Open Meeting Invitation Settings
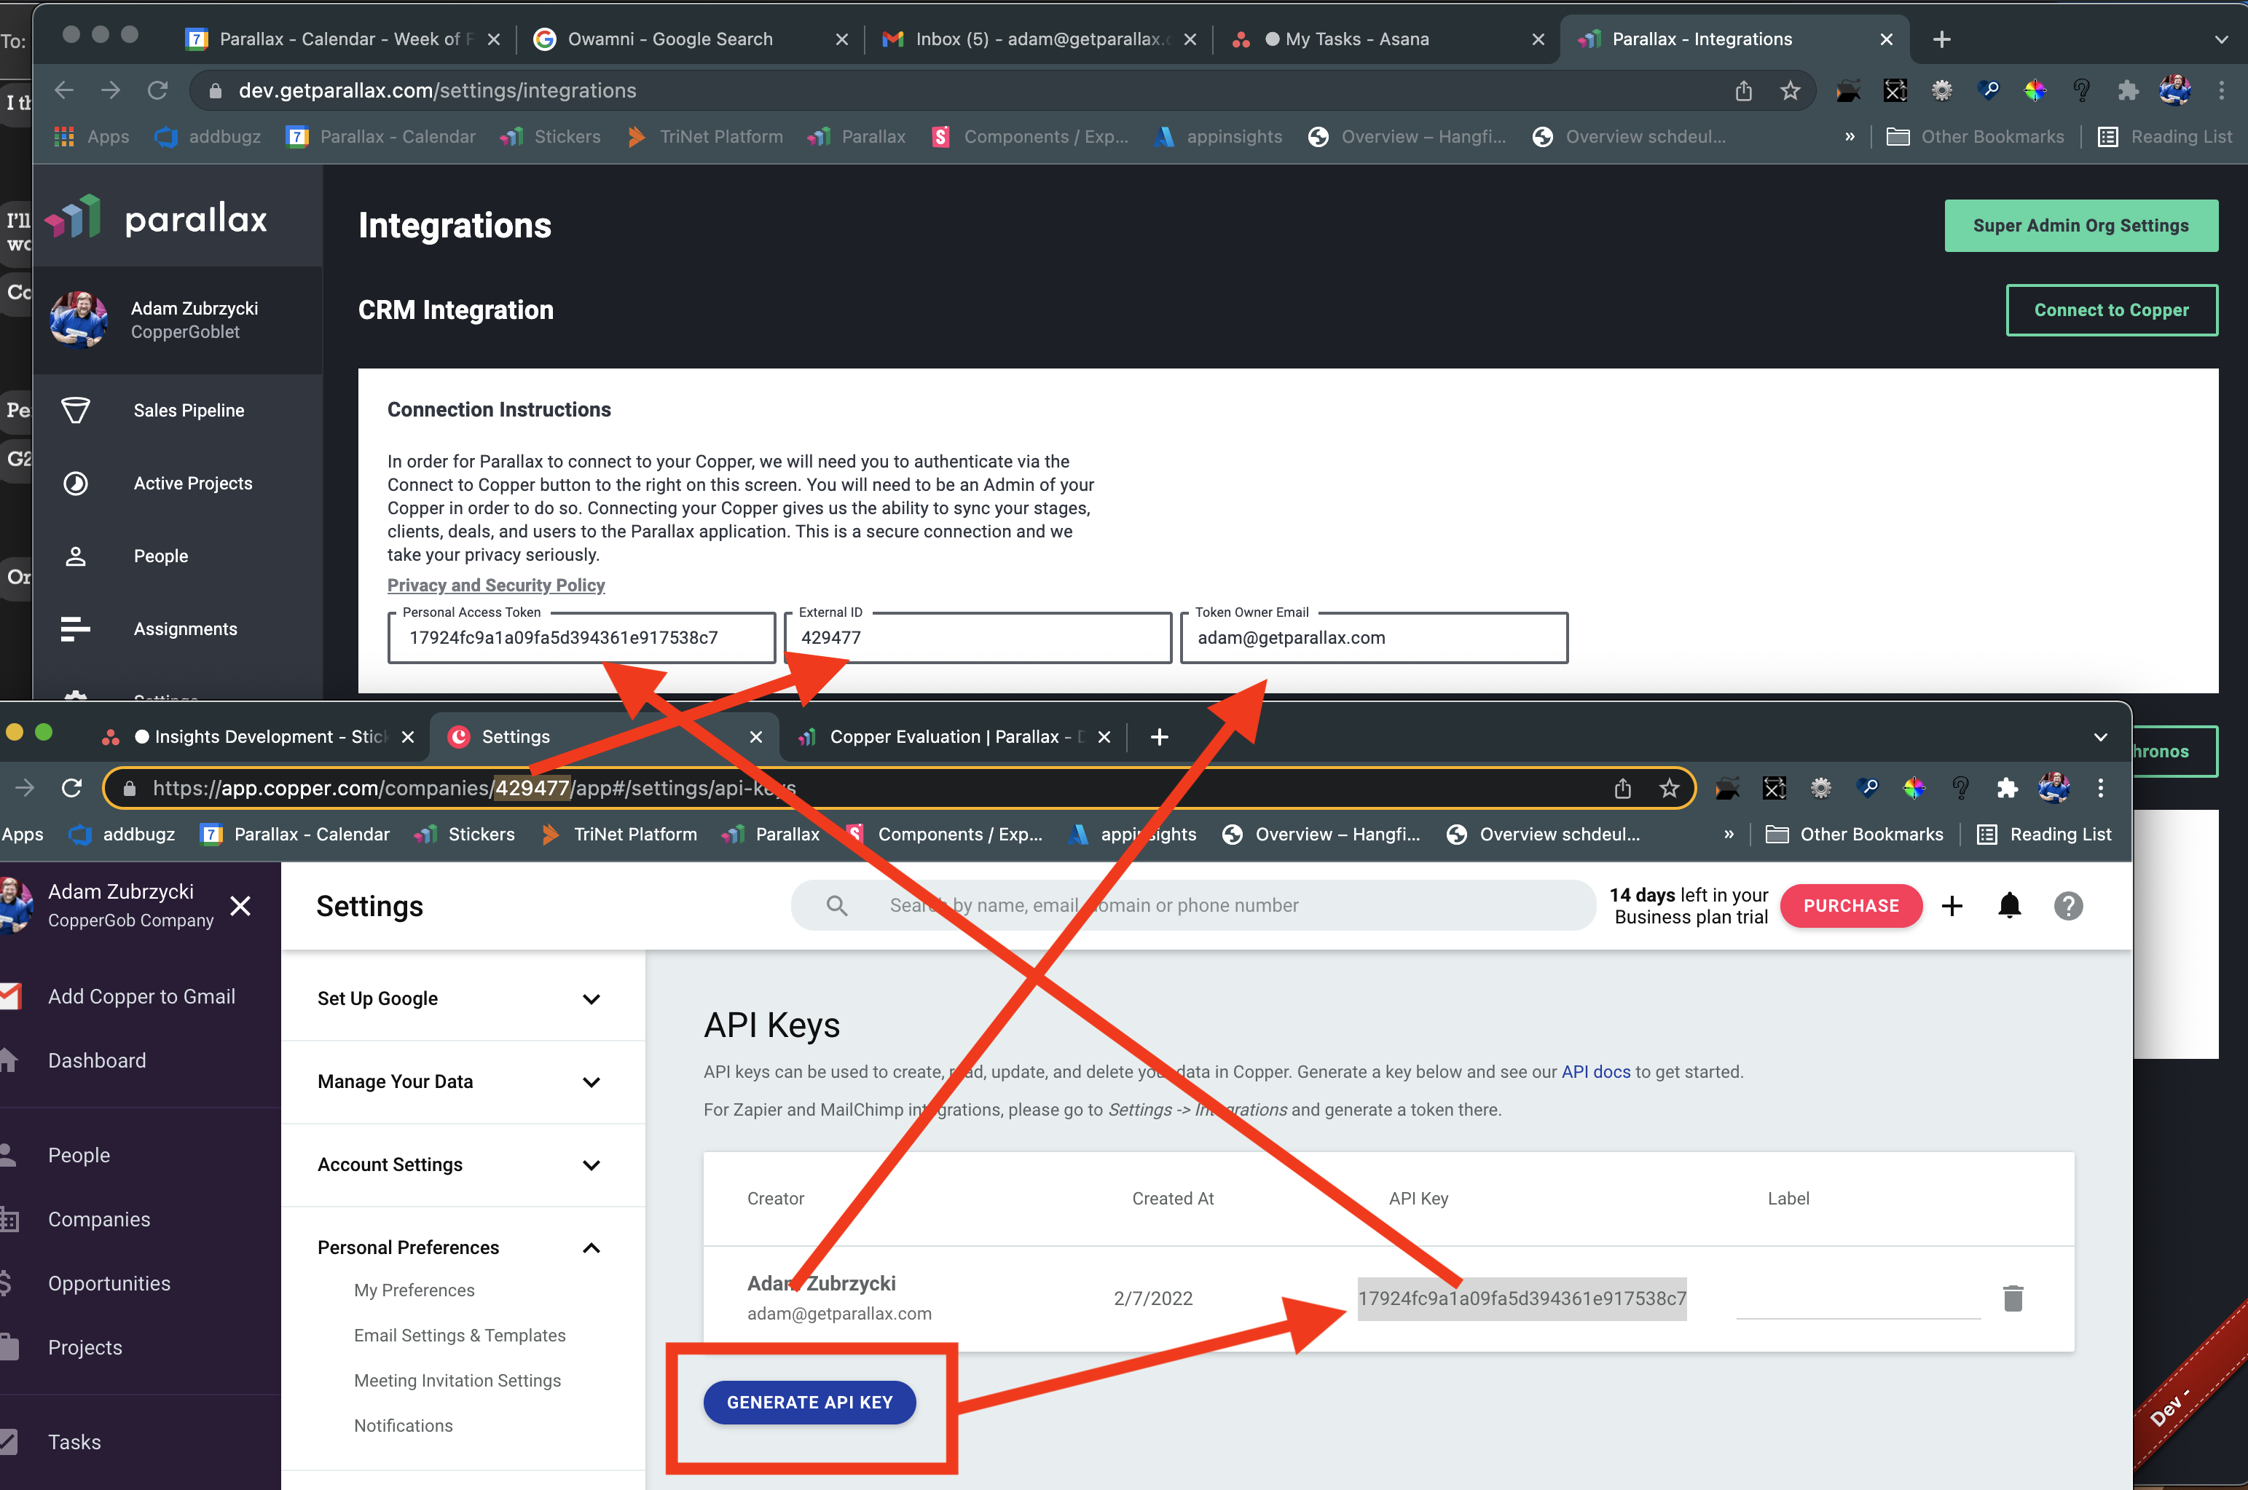2248x1490 pixels. tap(457, 1381)
